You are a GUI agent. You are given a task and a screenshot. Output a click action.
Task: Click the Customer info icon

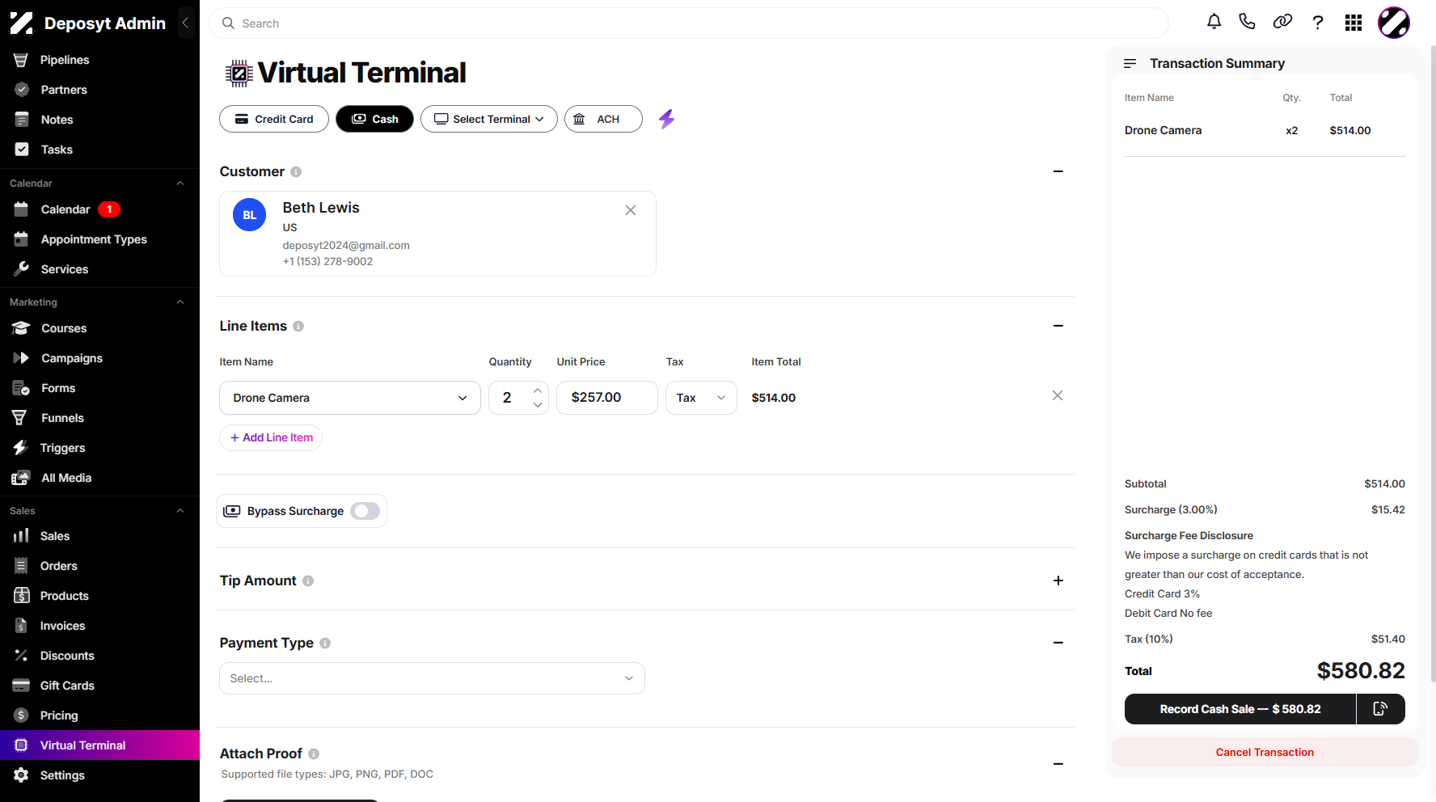[296, 171]
